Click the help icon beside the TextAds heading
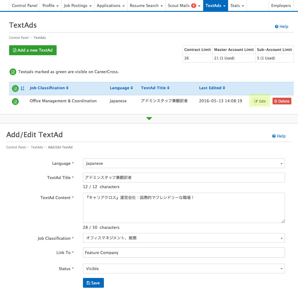The height and width of the screenshot is (298, 298). tap(276, 27)
